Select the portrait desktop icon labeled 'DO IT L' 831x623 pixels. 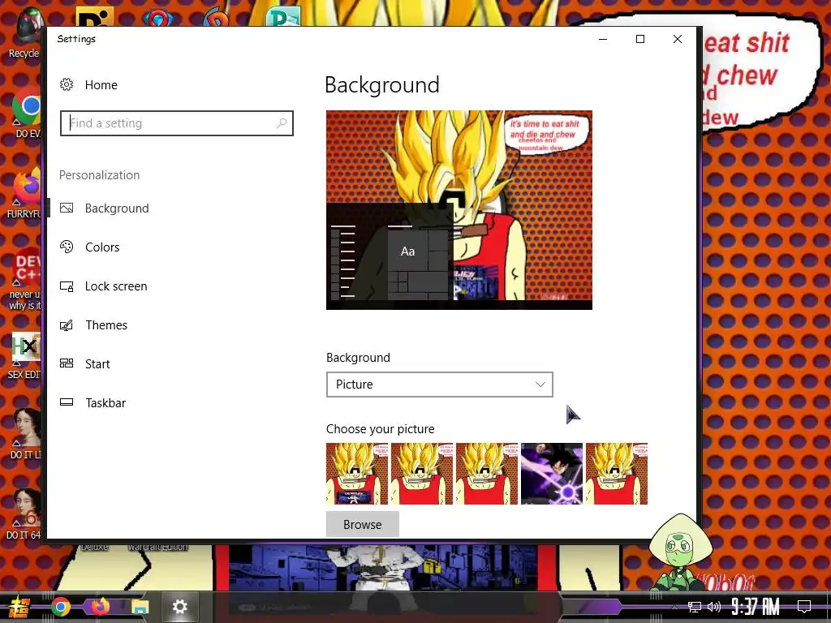tap(27, 433)
